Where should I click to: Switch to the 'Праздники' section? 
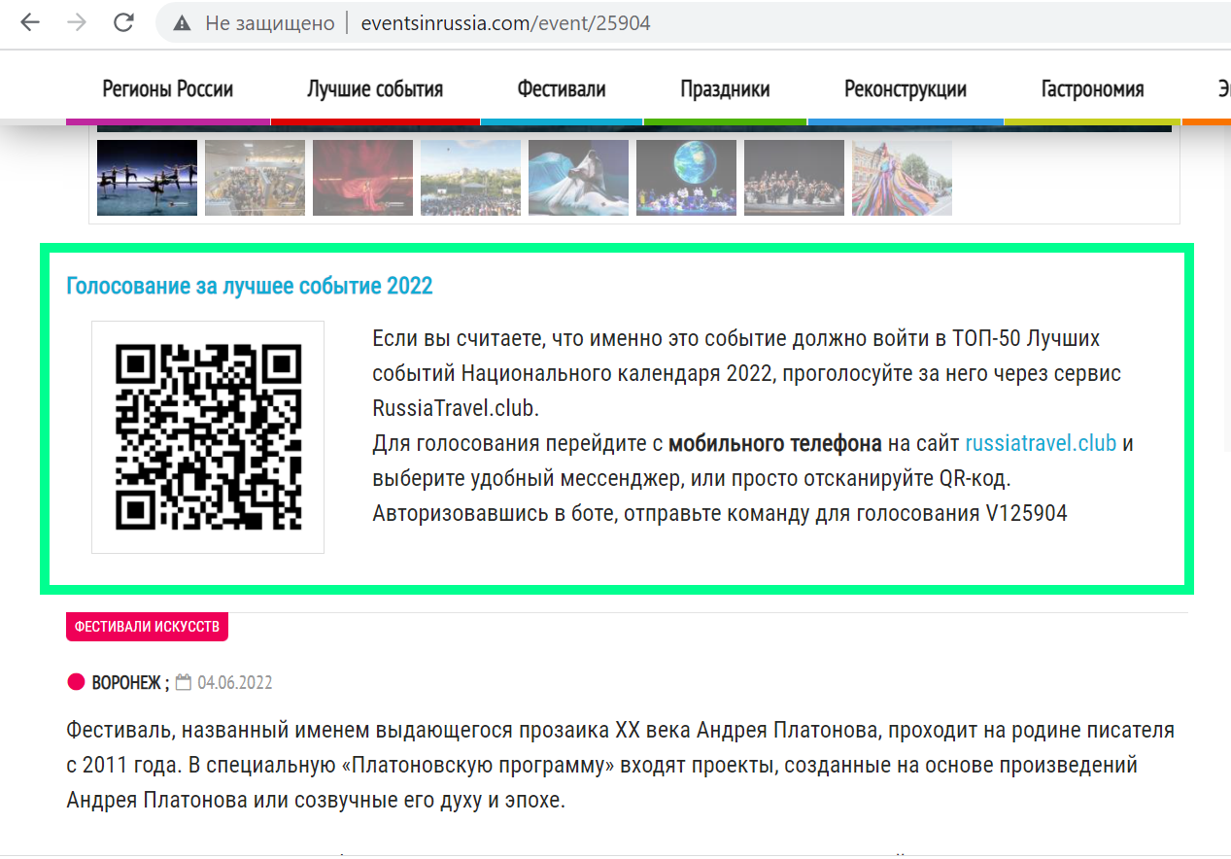click(724, 88)
